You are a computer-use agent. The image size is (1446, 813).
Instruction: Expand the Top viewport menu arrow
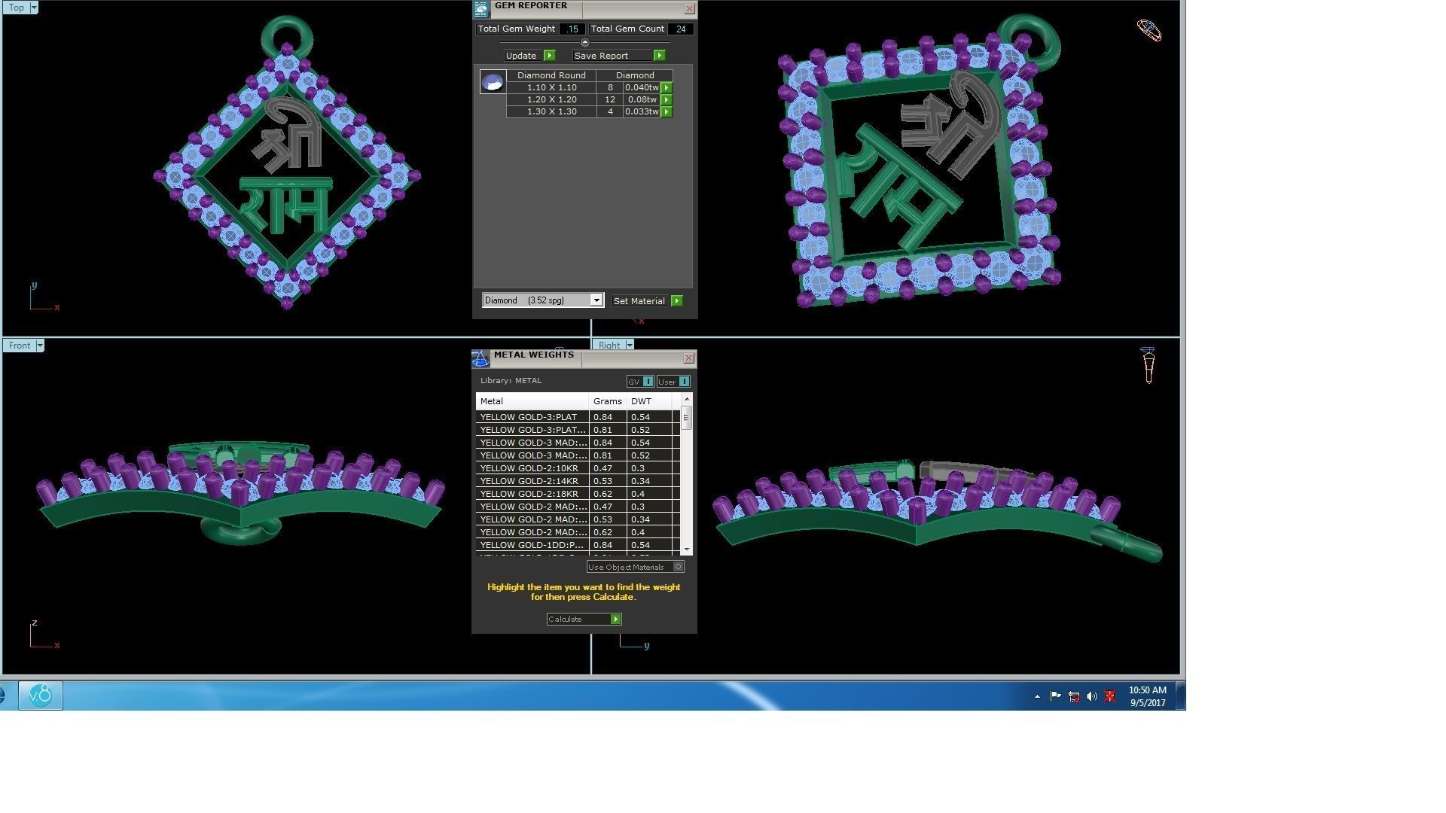click(33, 8)
